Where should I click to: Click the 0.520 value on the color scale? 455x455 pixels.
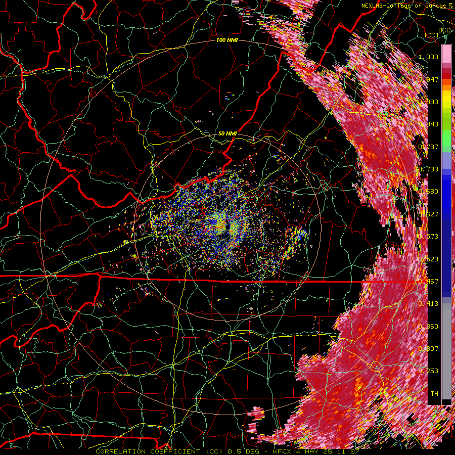428,259
